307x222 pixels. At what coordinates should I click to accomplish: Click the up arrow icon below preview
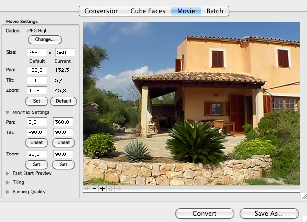(x=110, y=189)
